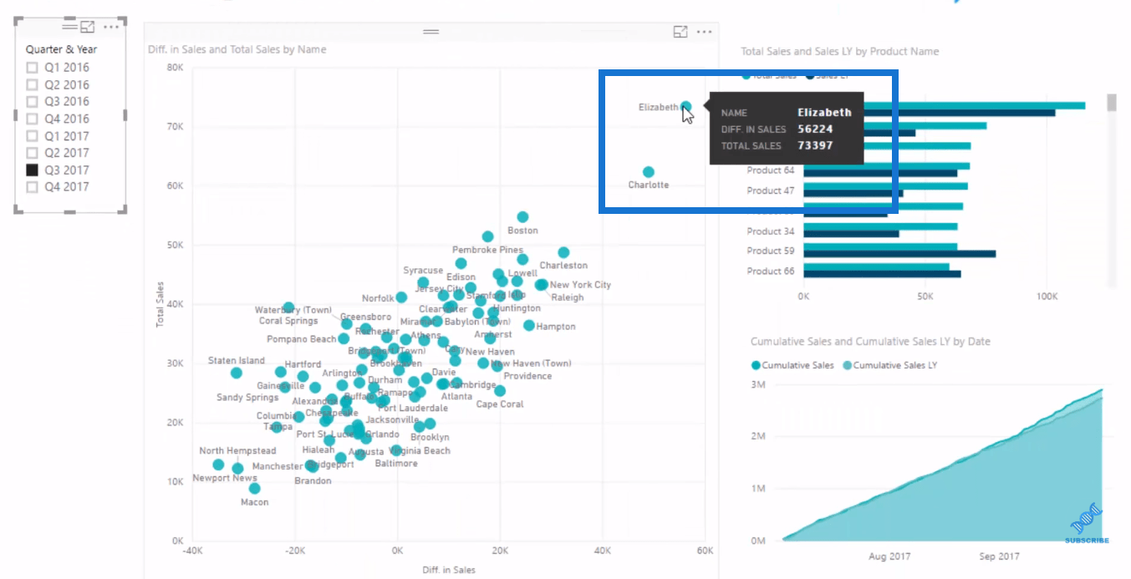Tick the Q3 2016 option

[33, 102]
